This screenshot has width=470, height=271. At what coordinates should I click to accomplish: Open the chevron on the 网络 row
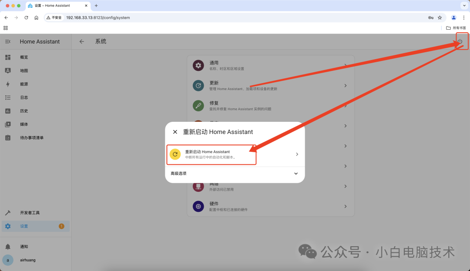345,186
